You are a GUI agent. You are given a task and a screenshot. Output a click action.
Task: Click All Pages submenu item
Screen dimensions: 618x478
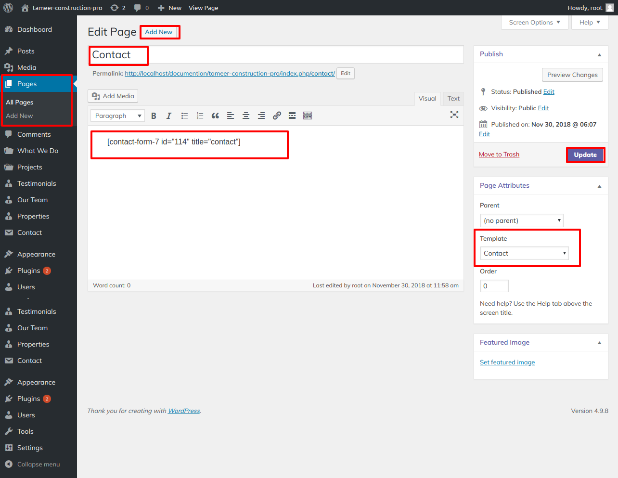coord(20,102)
